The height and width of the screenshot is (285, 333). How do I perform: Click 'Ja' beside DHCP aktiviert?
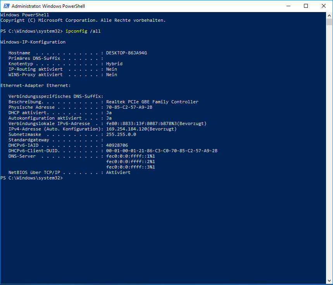pos(109,113)
